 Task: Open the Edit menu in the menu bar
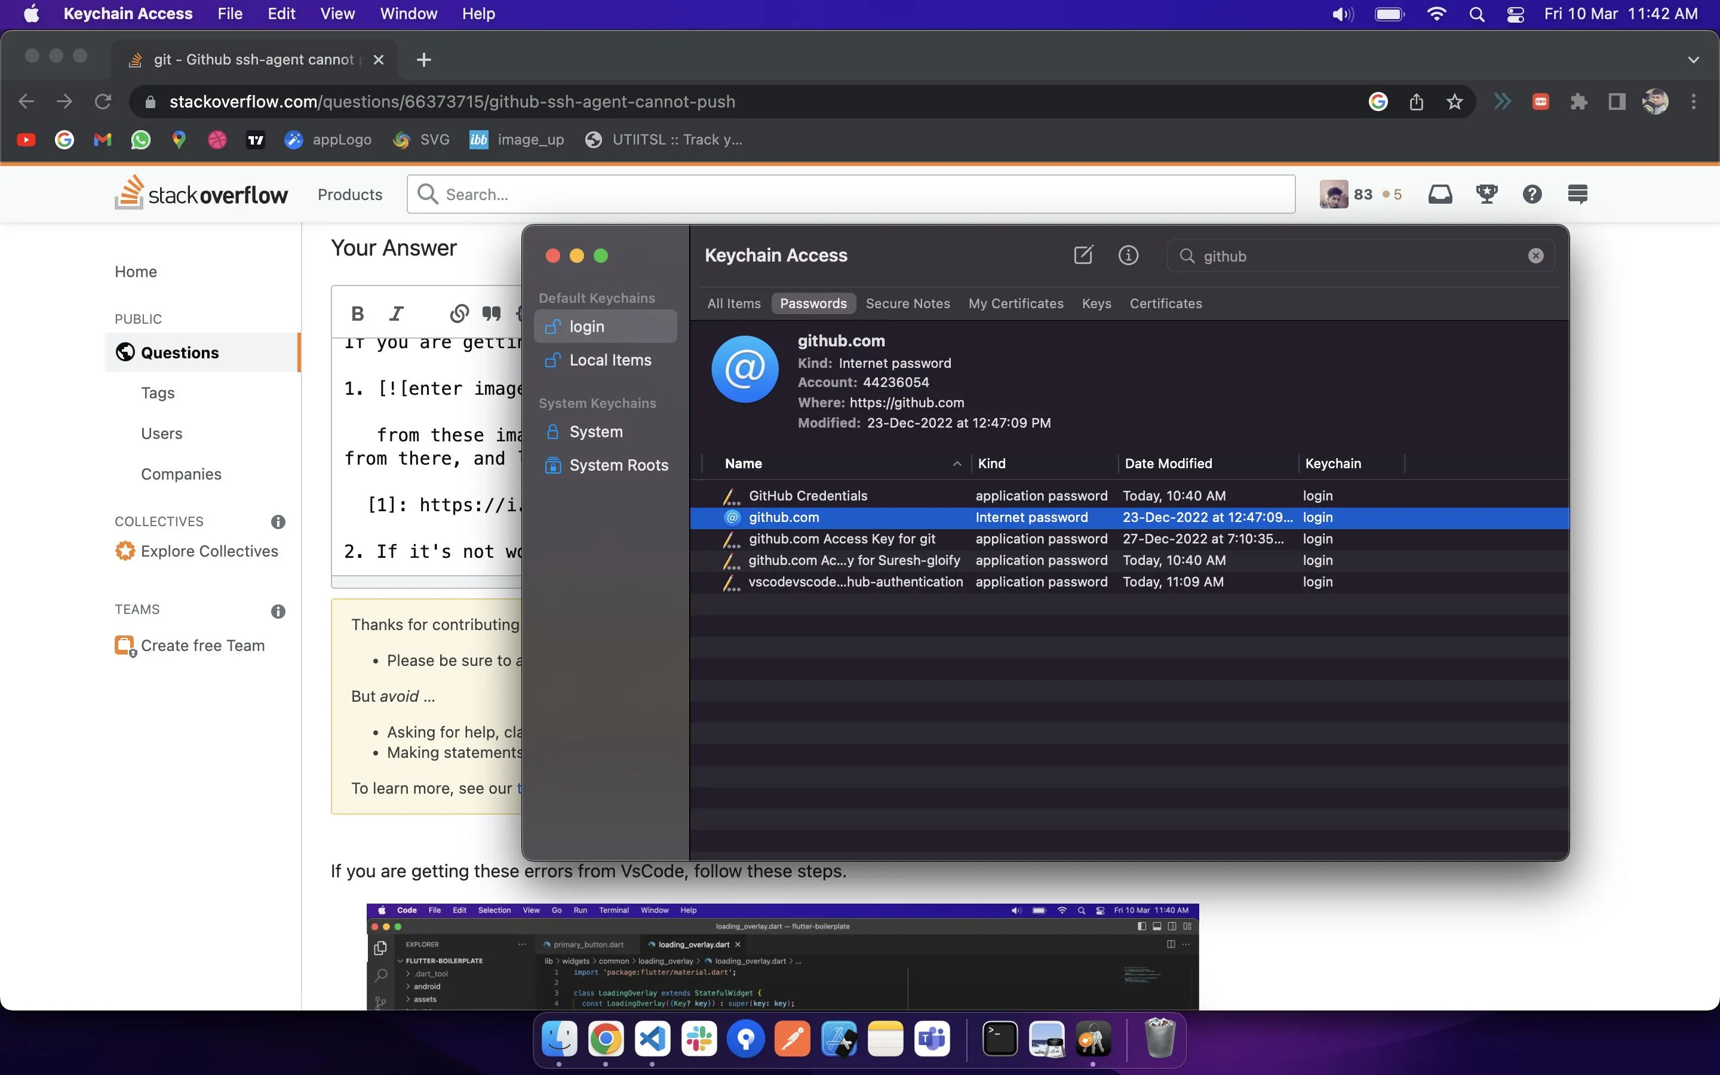(x=281, y=14)
